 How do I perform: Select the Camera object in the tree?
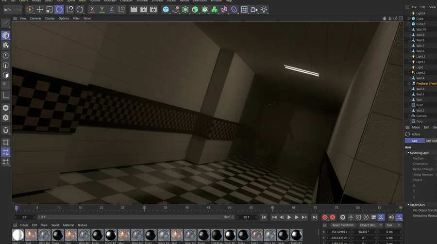click(x=421, y=116)
